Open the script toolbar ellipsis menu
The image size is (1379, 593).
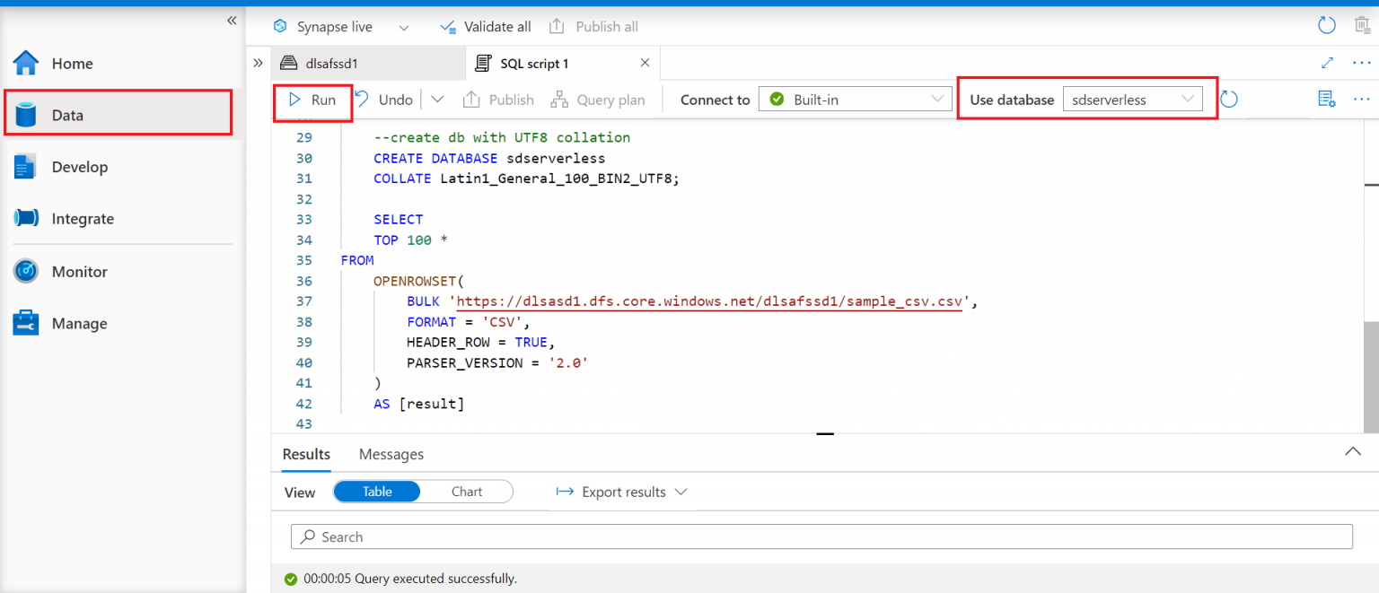pyautogui.click(x=1362, y=99)
